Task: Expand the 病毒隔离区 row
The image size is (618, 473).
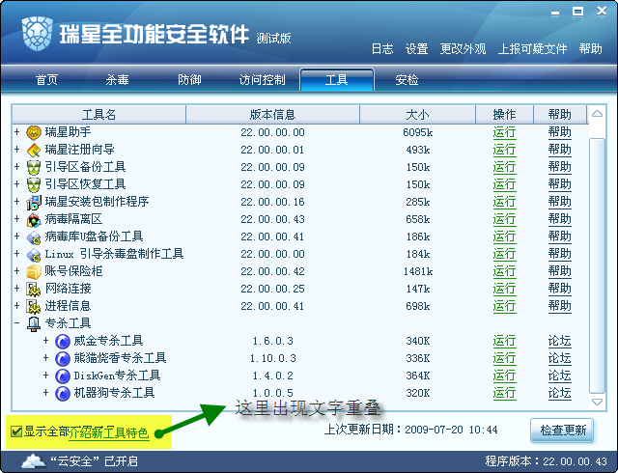Action: click(x=17, y=218)
